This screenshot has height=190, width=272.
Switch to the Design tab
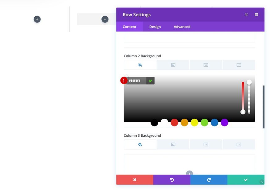[x=155, y=27]
